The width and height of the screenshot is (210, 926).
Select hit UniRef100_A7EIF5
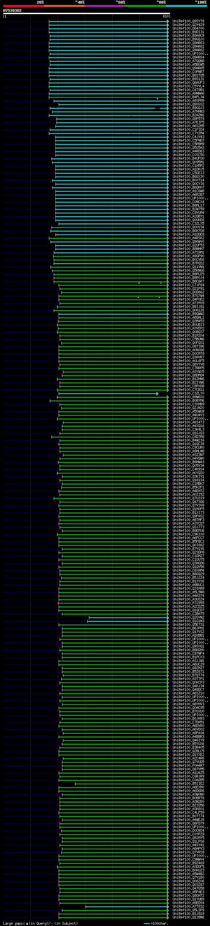pos(188,123)
